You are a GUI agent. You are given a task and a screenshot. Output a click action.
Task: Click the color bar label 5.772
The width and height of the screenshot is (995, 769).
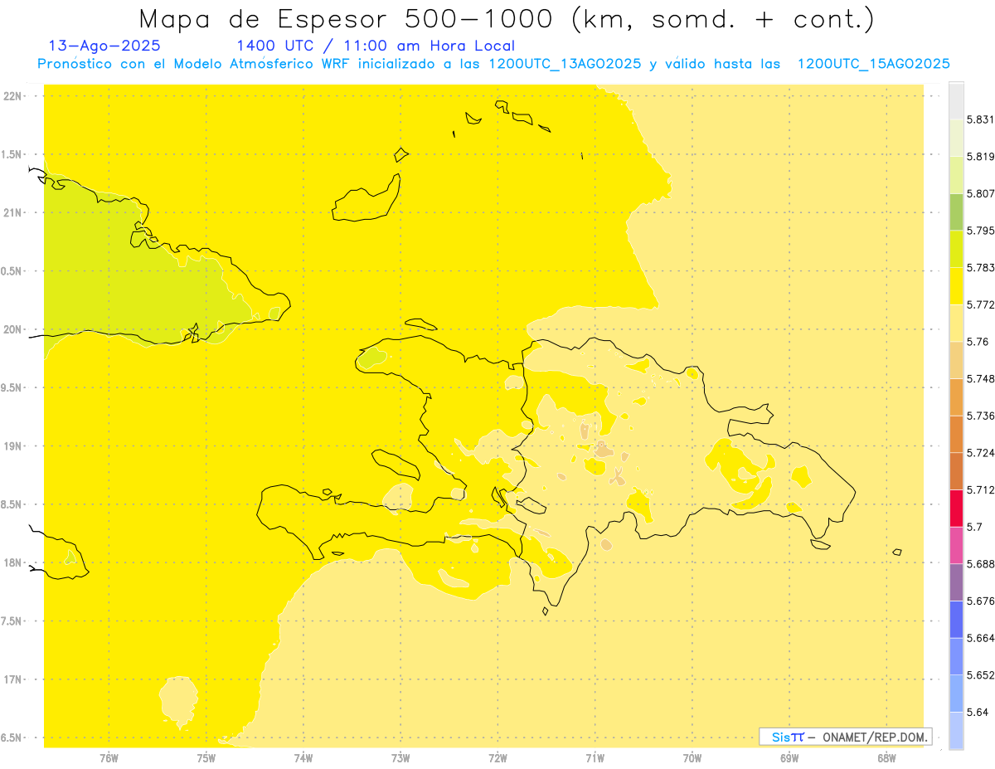click(x=980, y=304)
